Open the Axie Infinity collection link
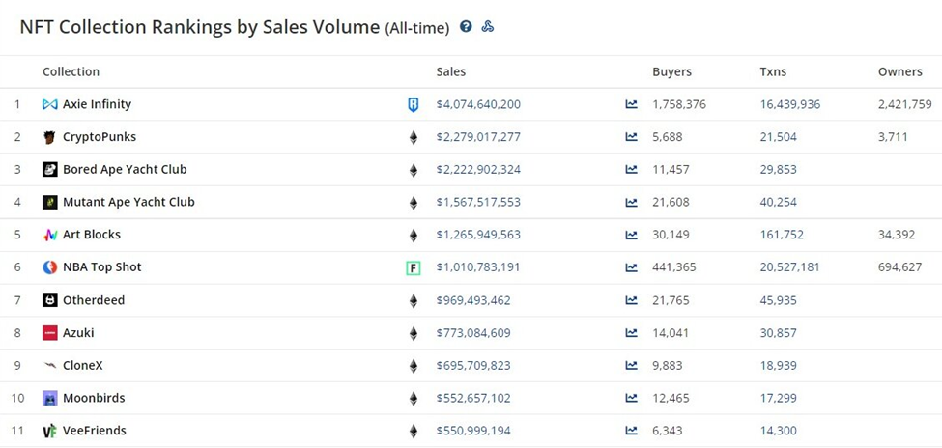Screen dimensions: 942x448 coord(97,104)
